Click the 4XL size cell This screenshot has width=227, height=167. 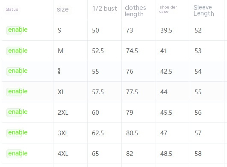(63, 154)
